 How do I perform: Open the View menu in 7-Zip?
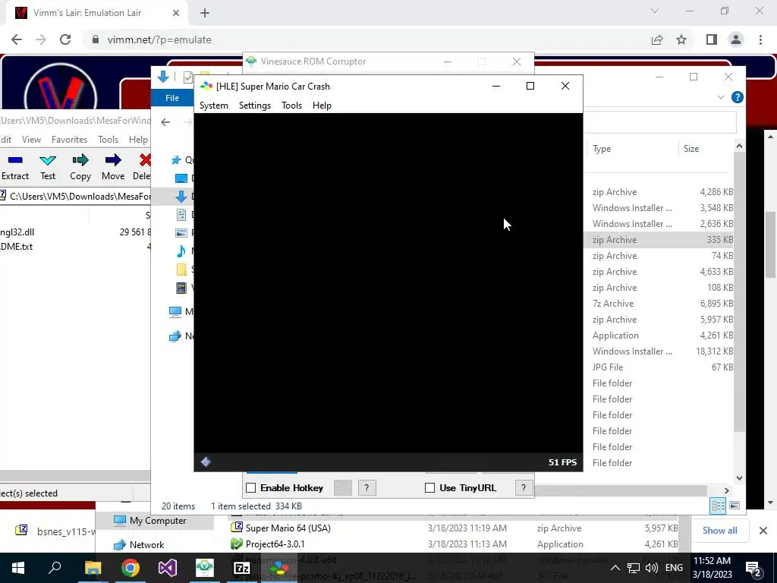(31, 140)
